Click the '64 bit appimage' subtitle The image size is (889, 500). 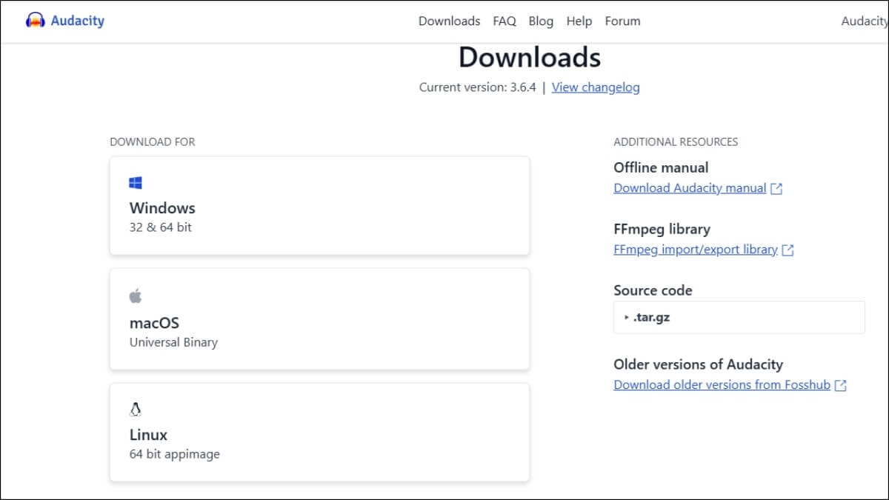(174, 454)
